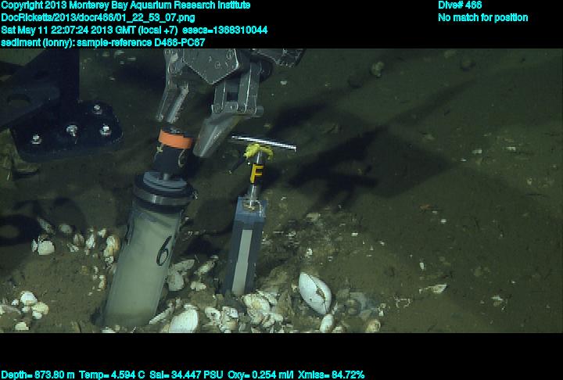Click the Oxy= 0.254 ml/l readout
Image resolution: width=563 pixels, height=380 pixels.
click(x=260, y=375)
